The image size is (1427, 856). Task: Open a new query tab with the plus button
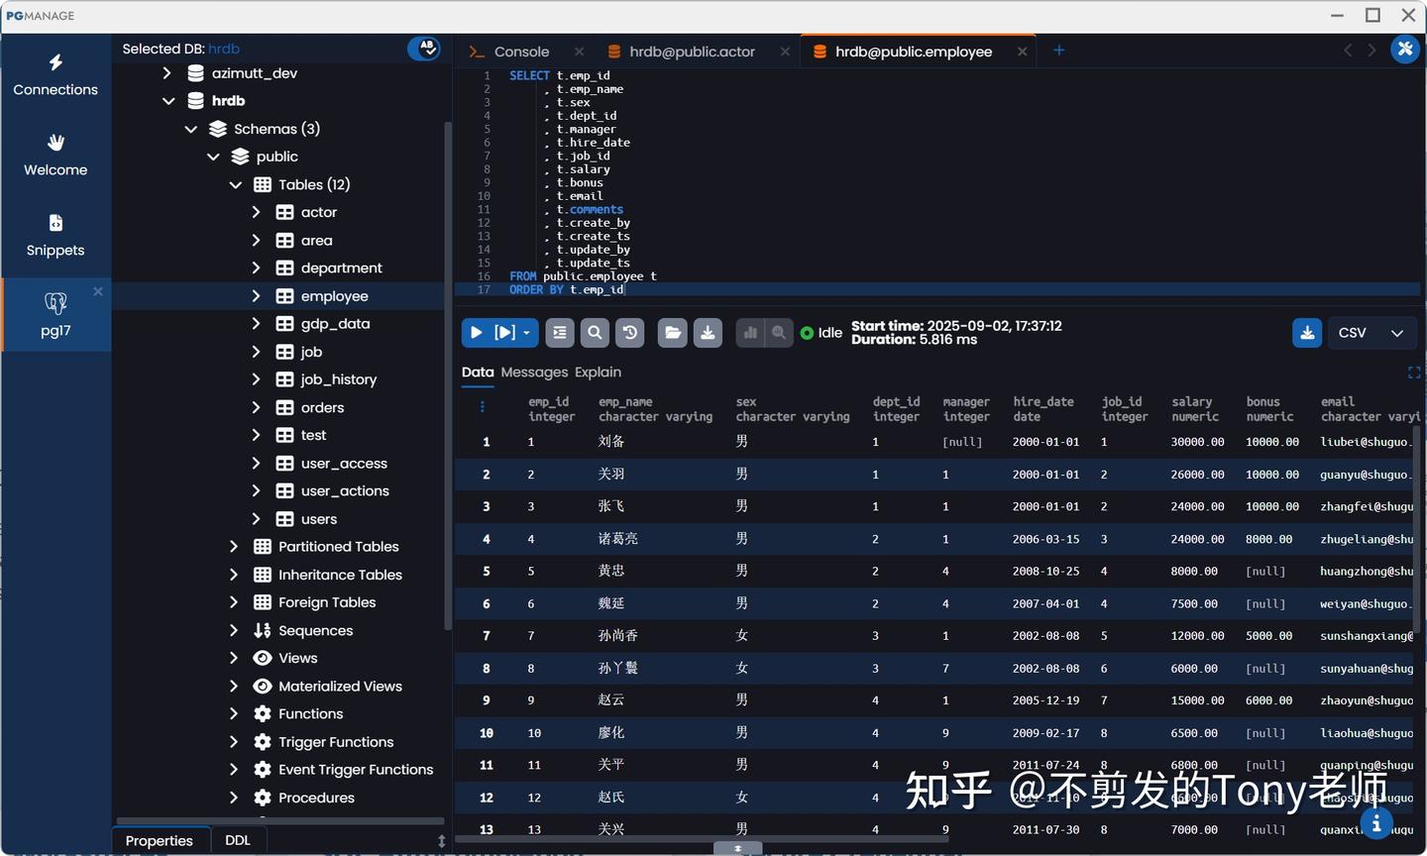pyautogui.click(x=1059, y=51)
